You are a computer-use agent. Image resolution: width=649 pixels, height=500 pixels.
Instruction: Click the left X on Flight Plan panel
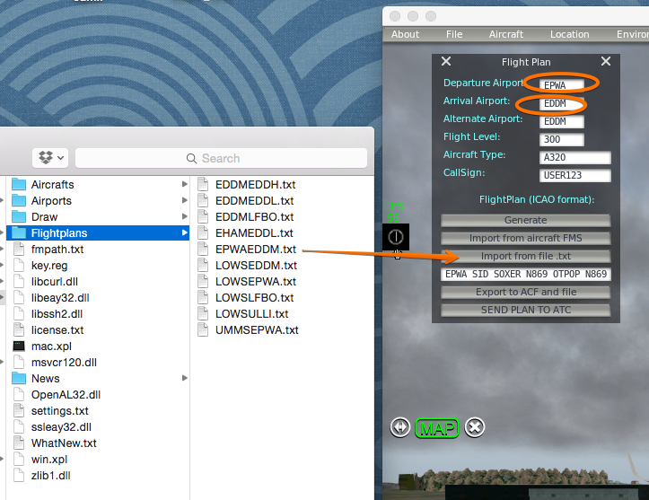pos(446,62)
